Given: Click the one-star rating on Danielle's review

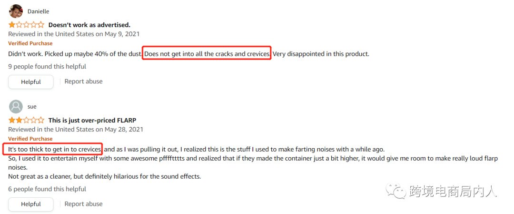Looking at the screenshot, I should tap(26, 25).
